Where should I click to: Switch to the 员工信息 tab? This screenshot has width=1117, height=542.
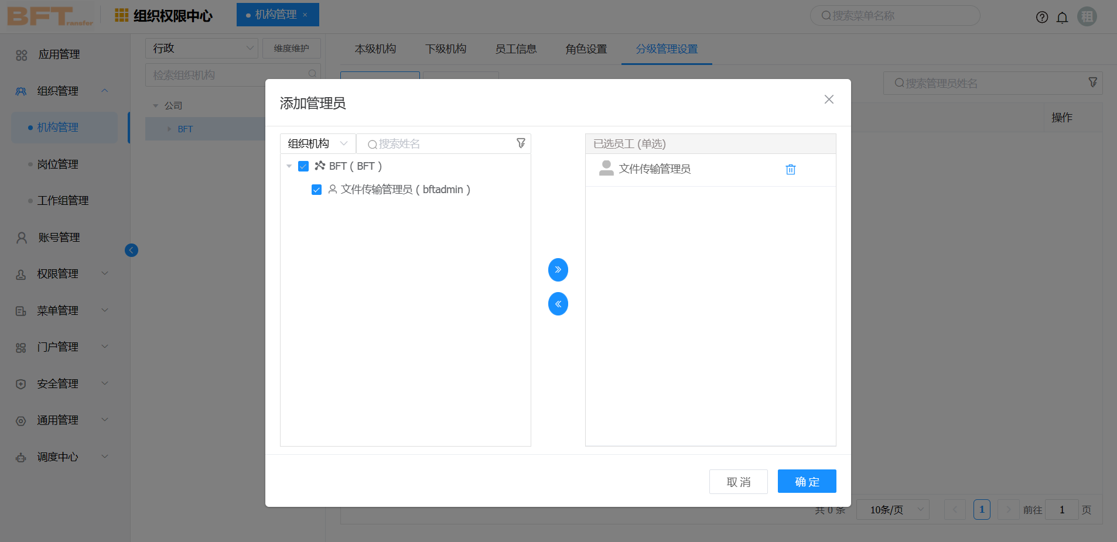(515, 49)
